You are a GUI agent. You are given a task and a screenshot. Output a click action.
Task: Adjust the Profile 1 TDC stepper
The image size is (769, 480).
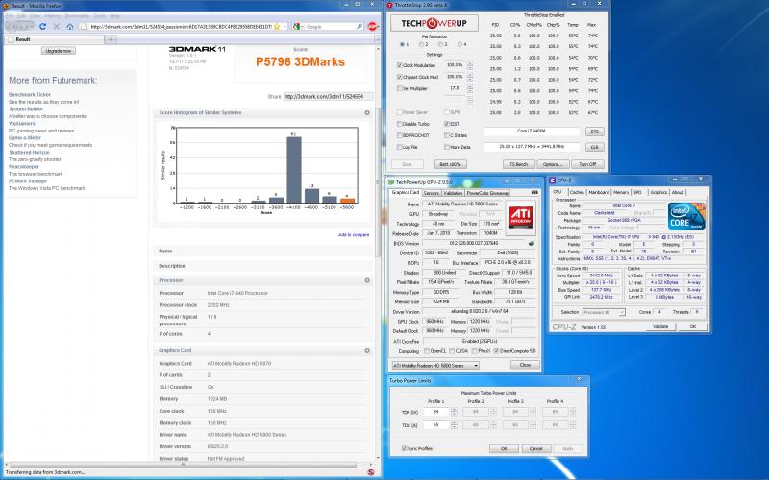[x=454, y=425]
